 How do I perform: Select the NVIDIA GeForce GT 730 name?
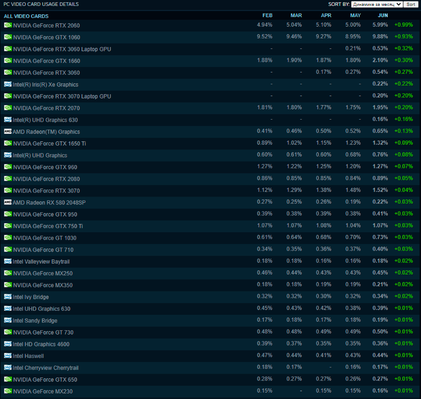[43, 332]
